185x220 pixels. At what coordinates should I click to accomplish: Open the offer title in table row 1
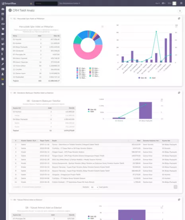coord(76,145)
